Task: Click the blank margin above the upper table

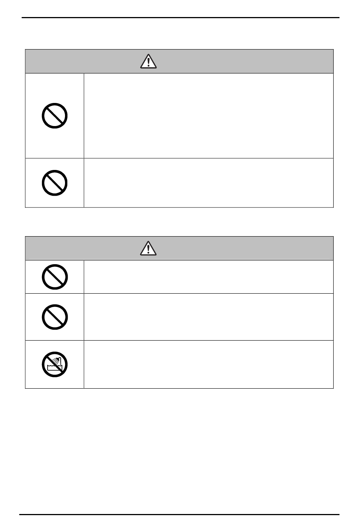Action: (x=179, y=34)
